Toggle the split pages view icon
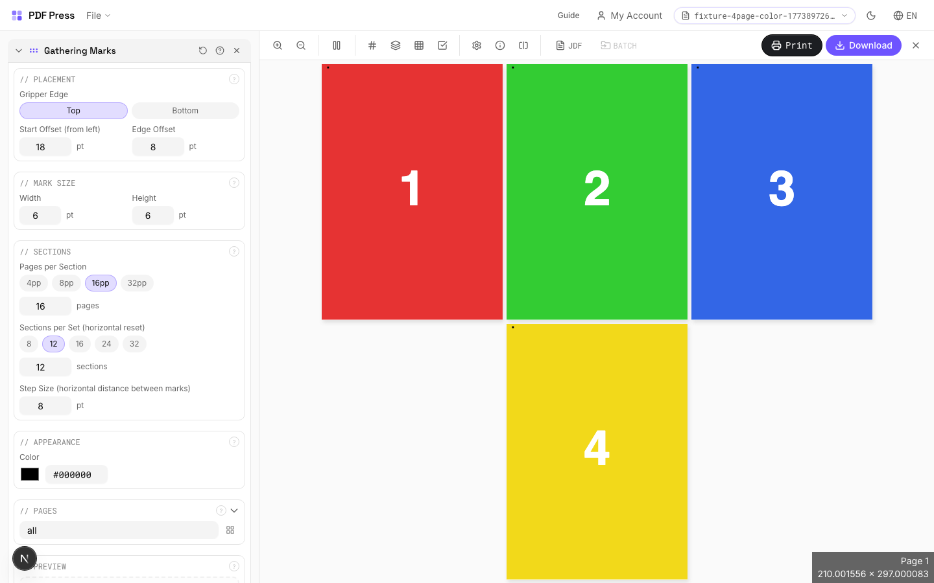The height and width of the screenshot is (583, 934). [337, 45]
